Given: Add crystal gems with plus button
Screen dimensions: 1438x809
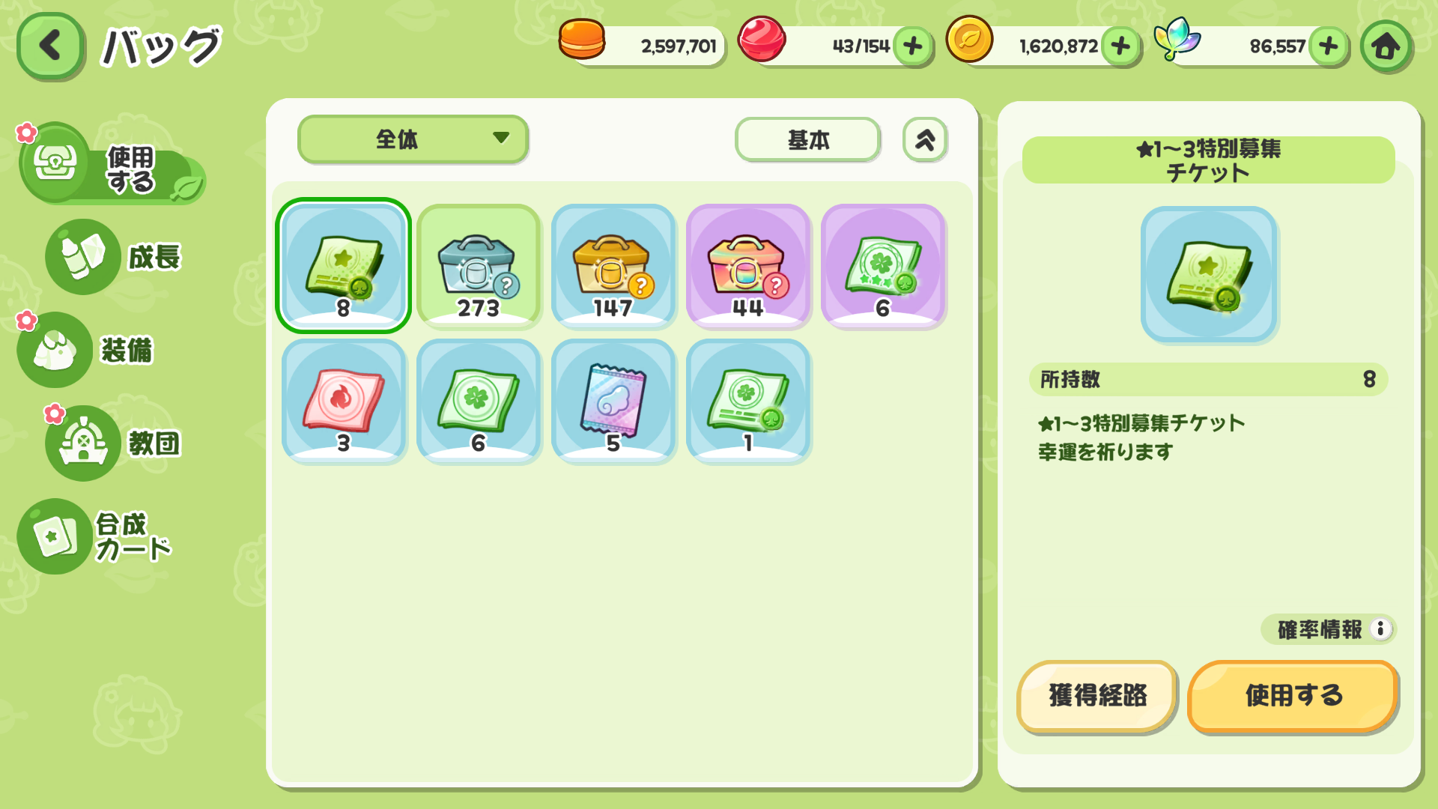Looking at the screenshot, I should pyautogui.click(x=1329, y=46).
